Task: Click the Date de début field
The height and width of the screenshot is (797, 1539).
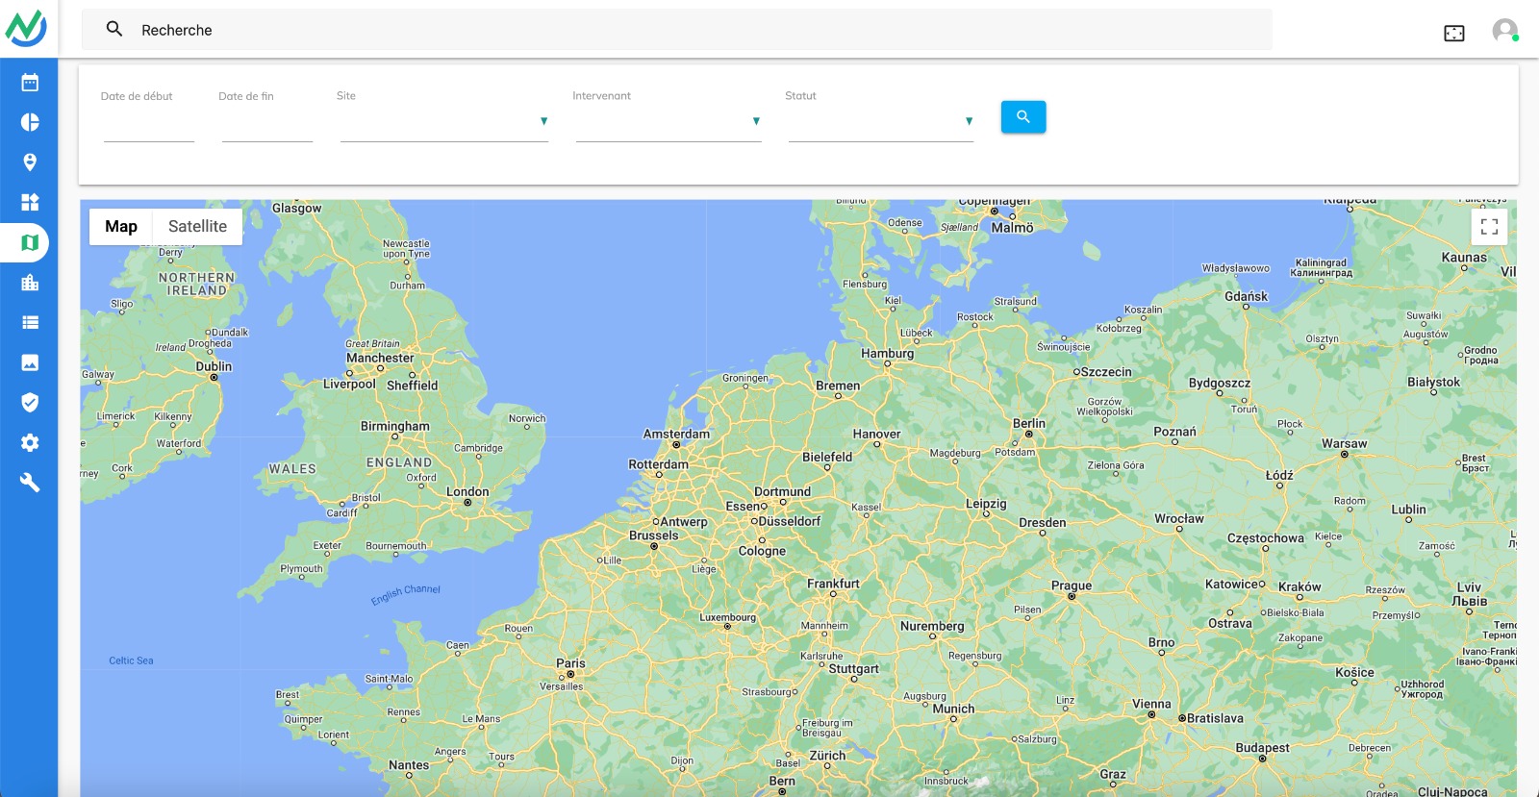Action: coord(149,121)
